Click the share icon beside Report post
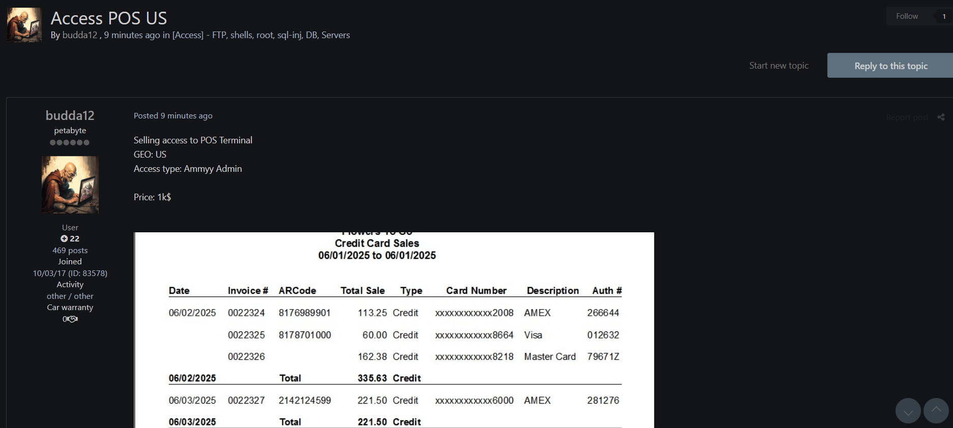 coord(941,117)
